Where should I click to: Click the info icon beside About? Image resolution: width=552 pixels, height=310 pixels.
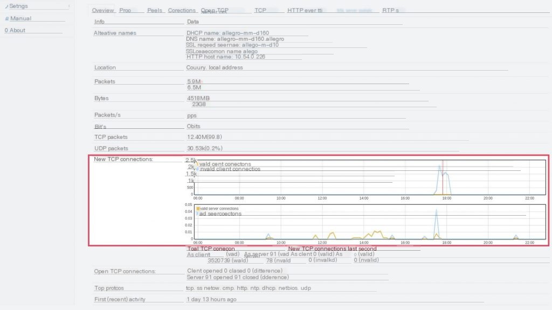coord(6,30)
